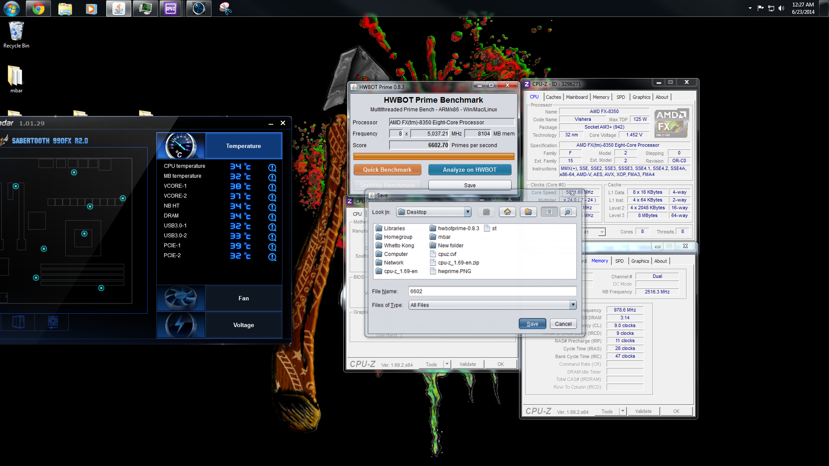Select the cpu-z_1.69-en.zip file
Viewport: 829px width, 466px height.
(454, 262)
